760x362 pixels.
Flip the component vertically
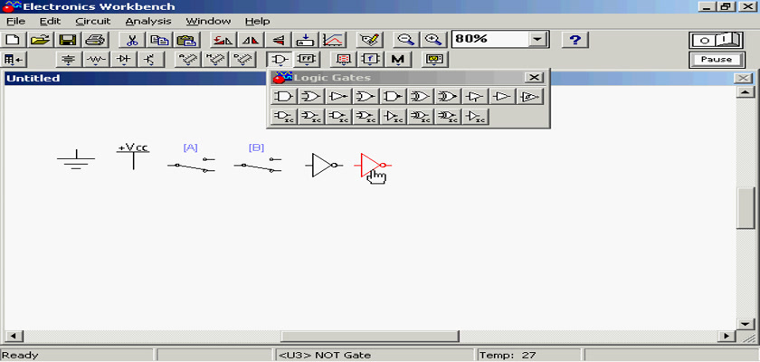click(278, 40)
